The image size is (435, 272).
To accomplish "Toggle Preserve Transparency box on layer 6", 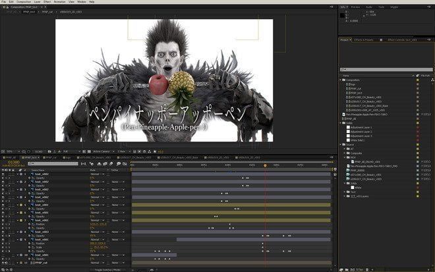I will pos(108,213).
